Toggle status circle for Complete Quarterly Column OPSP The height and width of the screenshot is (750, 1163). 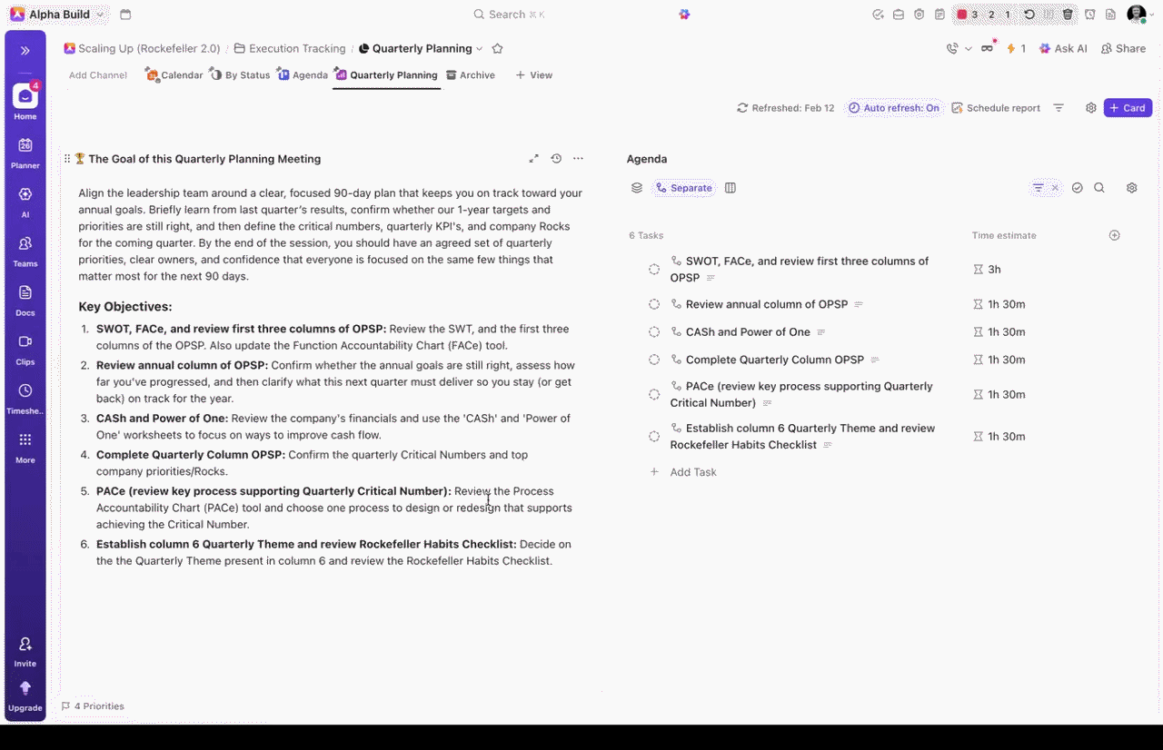(654, 360)
